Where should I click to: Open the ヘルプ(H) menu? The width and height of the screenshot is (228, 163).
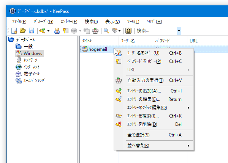pos(154,22)
